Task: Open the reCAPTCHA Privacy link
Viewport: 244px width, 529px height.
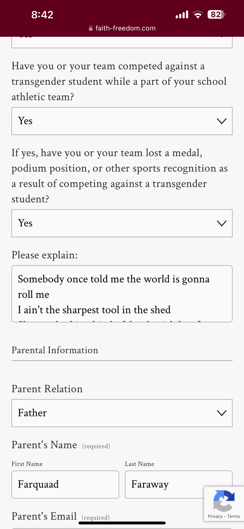Action: pyautogui.click(x=215, y=516)
